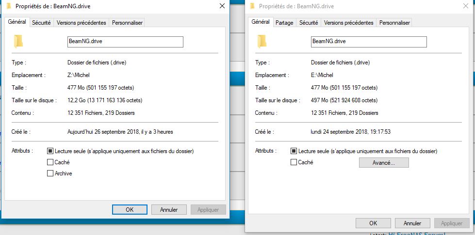Switch to Sécurité tab in the left window
The image size is (475, 235).
point(41,23)
